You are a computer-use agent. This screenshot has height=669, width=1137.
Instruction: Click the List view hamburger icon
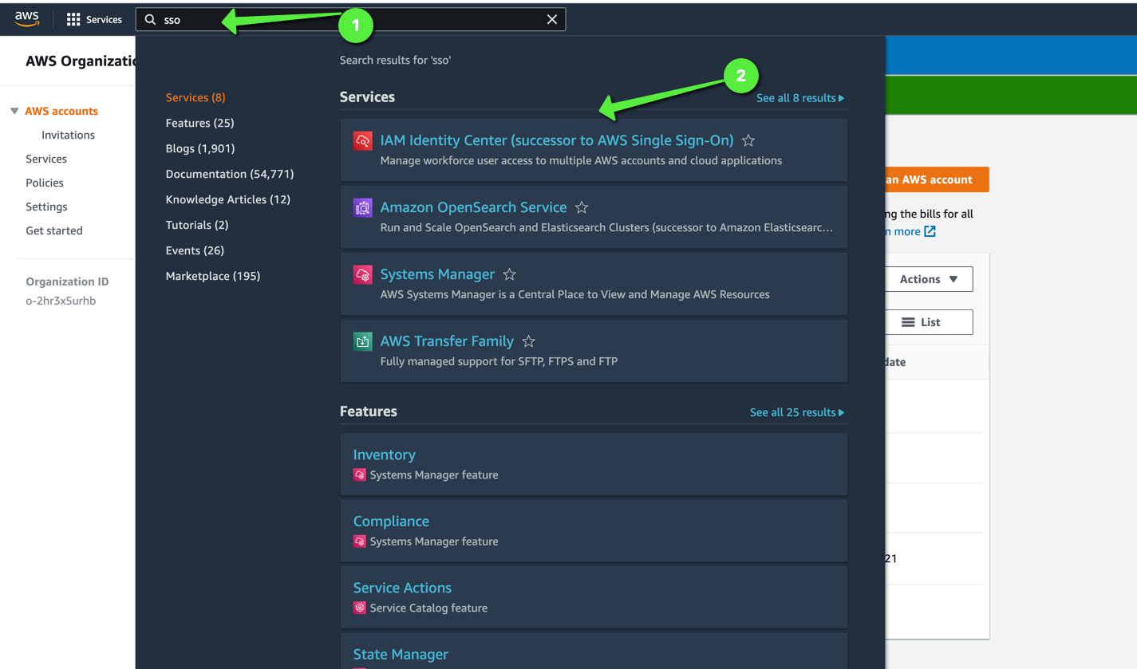click(x=908, y=322)
